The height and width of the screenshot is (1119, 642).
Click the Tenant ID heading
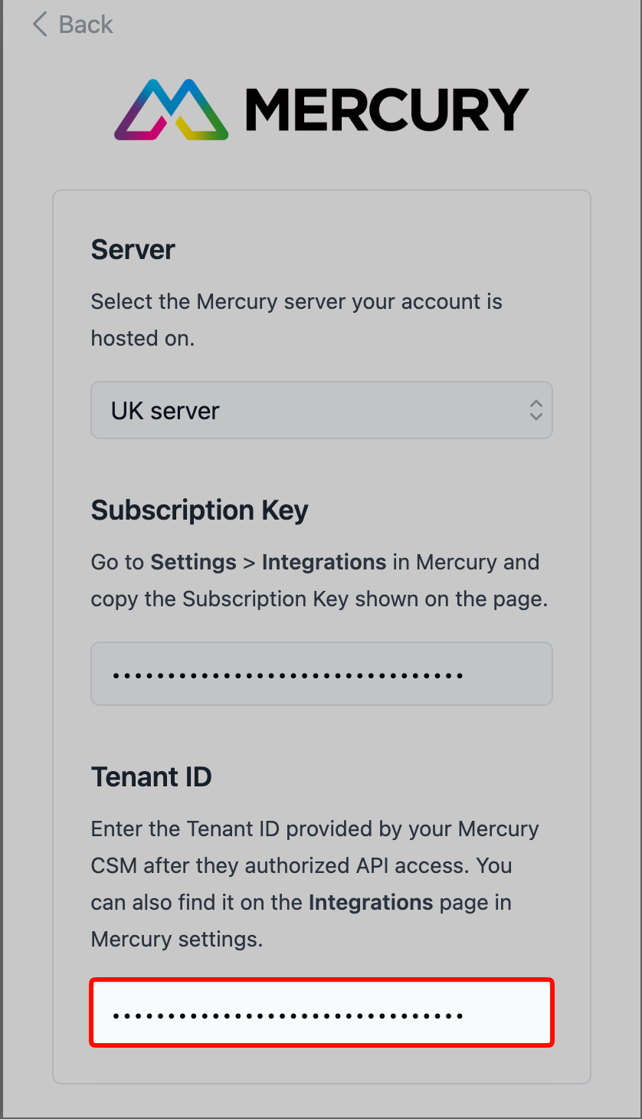click(151, 777)
